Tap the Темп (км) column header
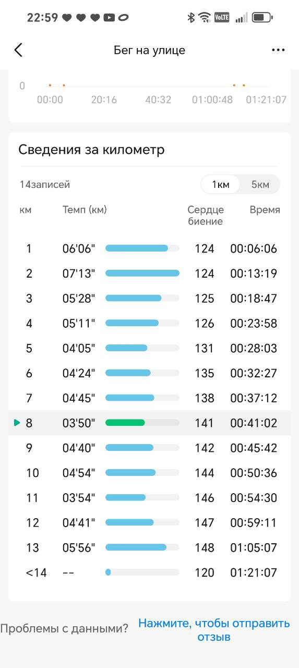The image size is (299, 668). 85,210
